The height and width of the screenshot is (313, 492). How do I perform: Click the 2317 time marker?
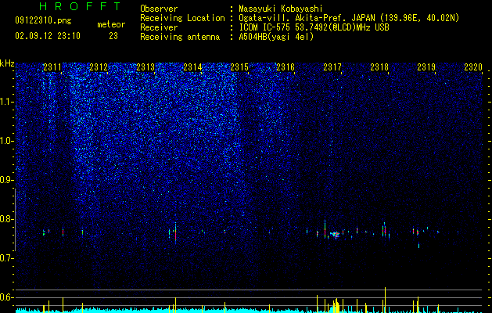click(x=332, y=67)
